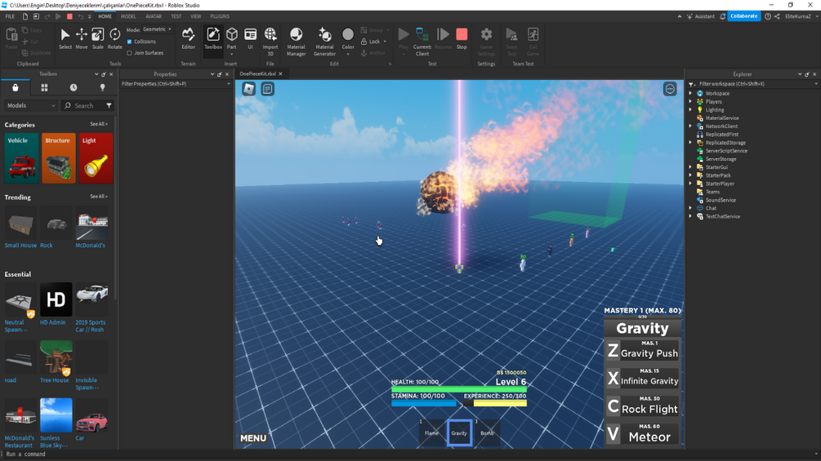Open the Material Manager
821x461 pixels.
(x=296, y=42)
